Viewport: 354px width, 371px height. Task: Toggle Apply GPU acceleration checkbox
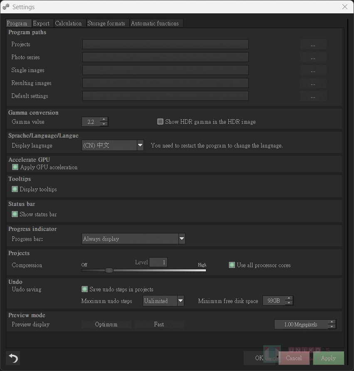(15, 167)
